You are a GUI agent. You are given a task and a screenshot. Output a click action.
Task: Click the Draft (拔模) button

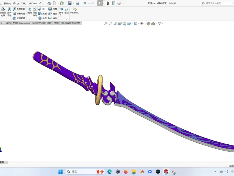click(x=42, y=13)
